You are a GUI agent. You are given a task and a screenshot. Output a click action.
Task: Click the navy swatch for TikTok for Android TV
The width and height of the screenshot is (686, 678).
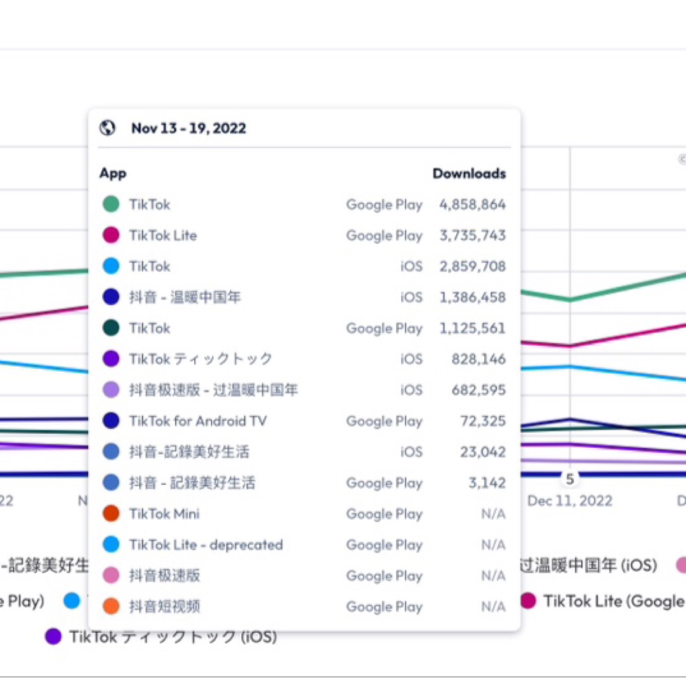click(111, 420)
